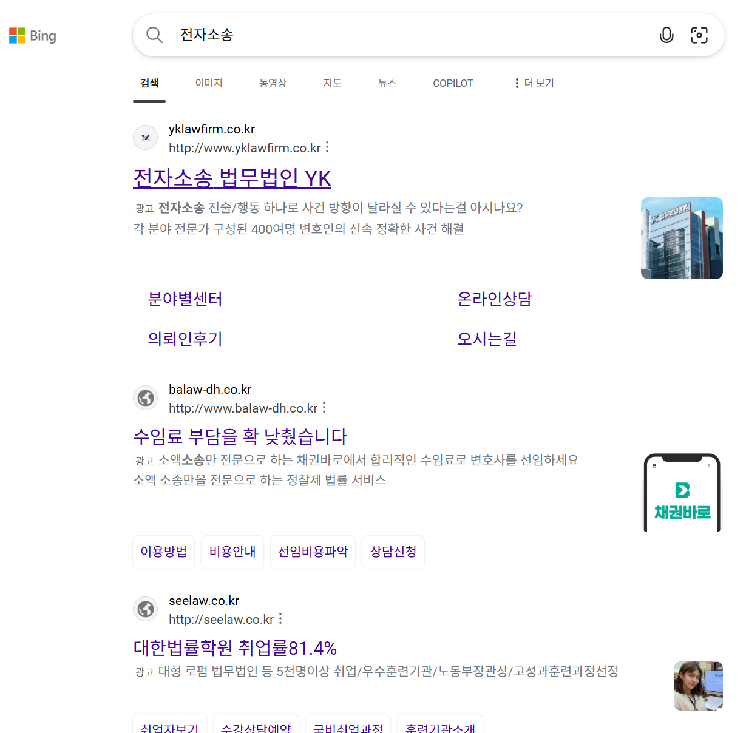Click the http://seelaw.co.kr URL text

pos(222,620)
